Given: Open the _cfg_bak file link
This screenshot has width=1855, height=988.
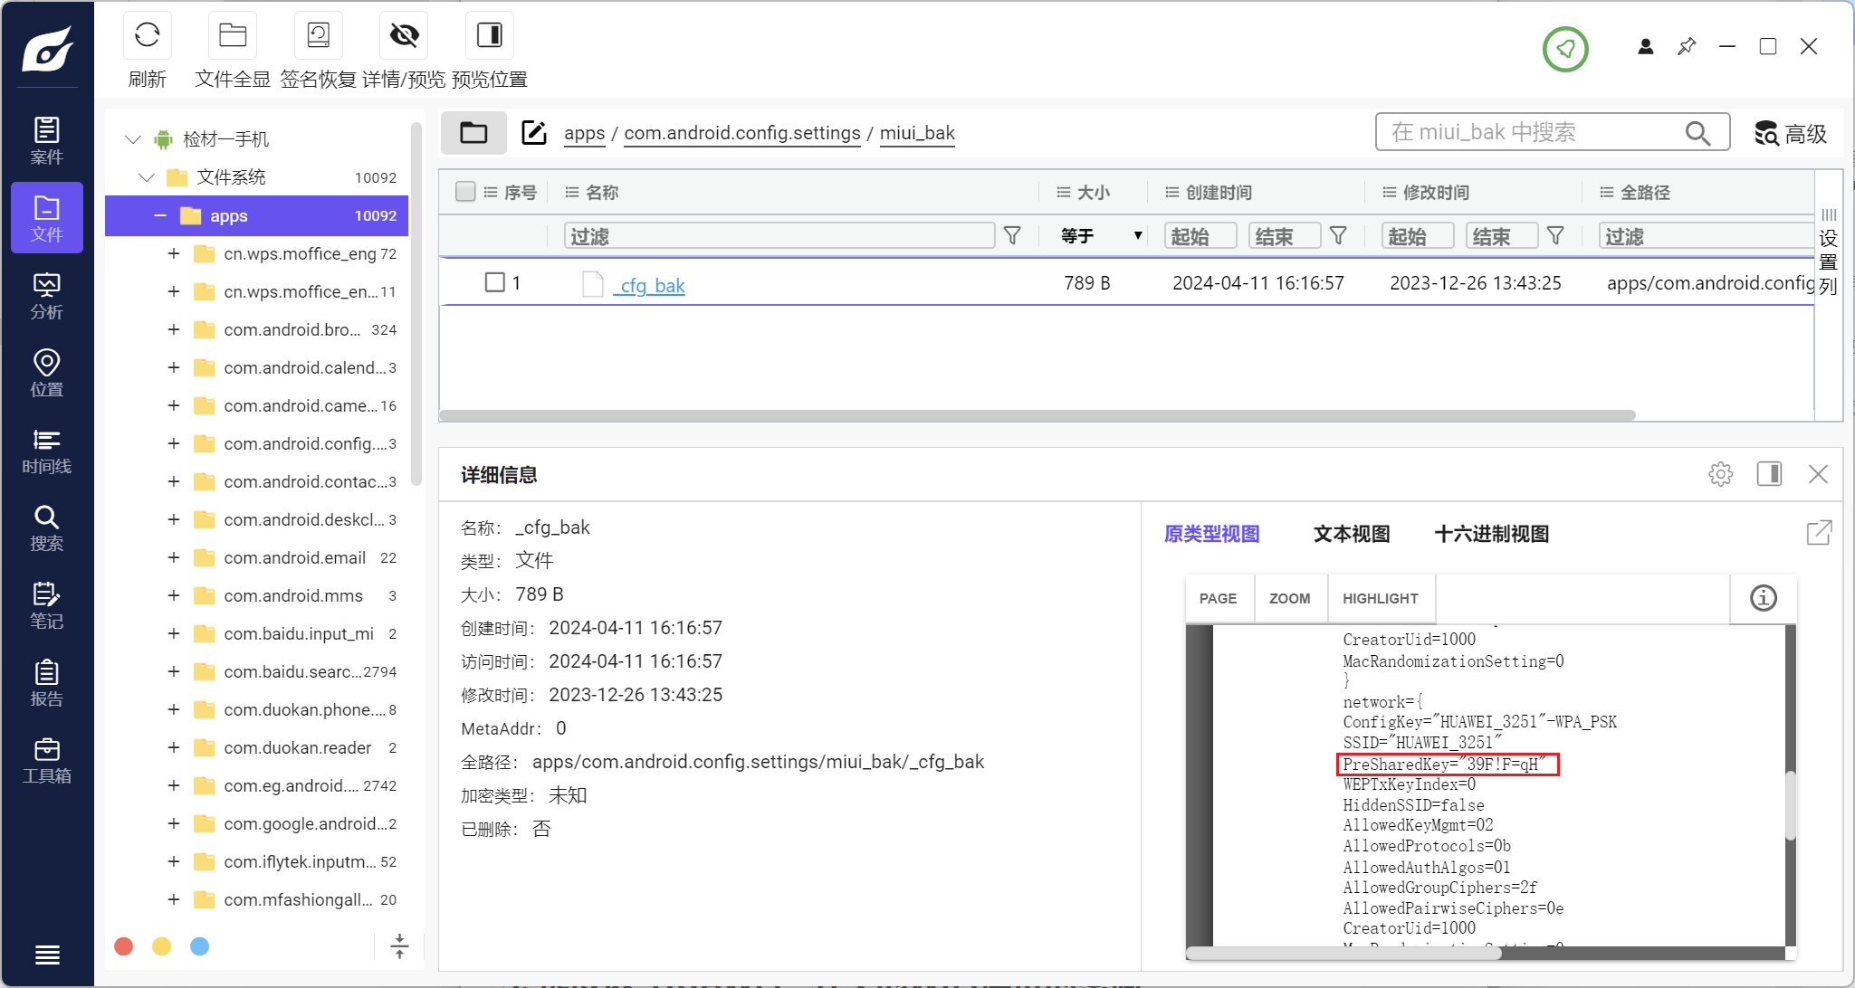Looking at the screenshot, I should coord(650,285).
